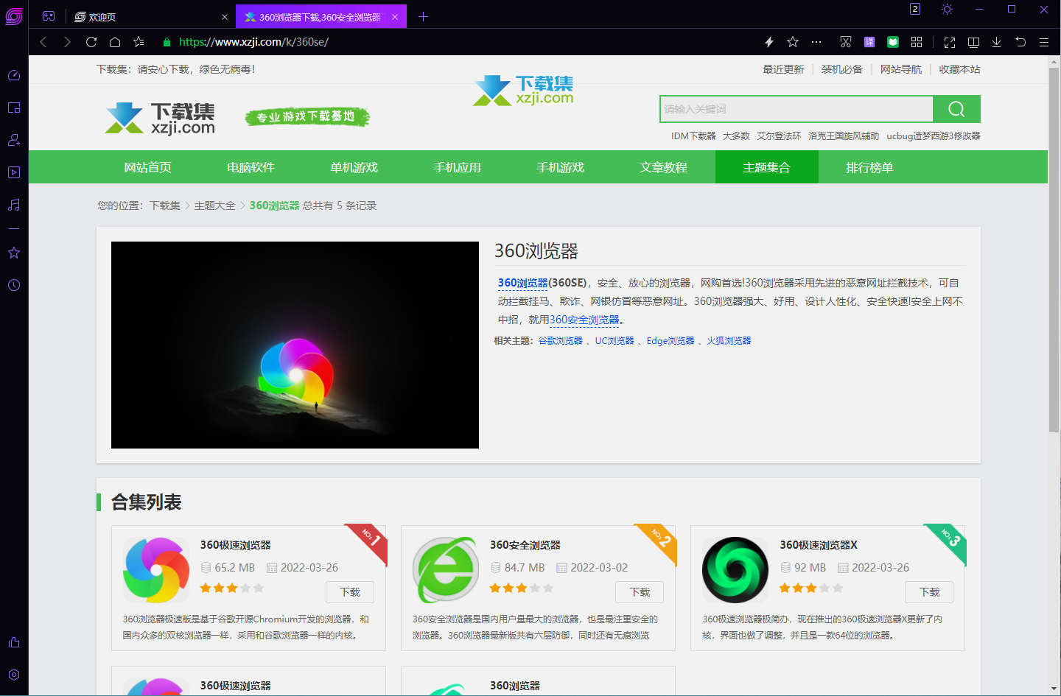1061x696 pixels.
Task: Click the 最近更新 top link
Action: click(x=783, y=69)
